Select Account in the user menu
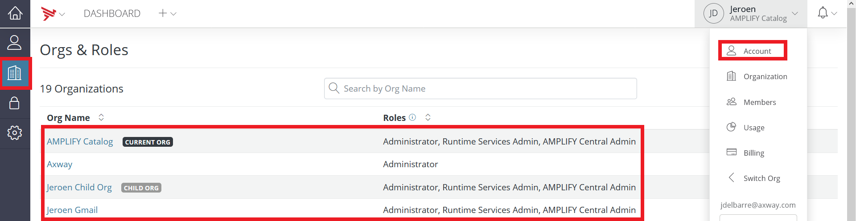Image resolution: width=856 pixels, height=221 pixels. 753,51
